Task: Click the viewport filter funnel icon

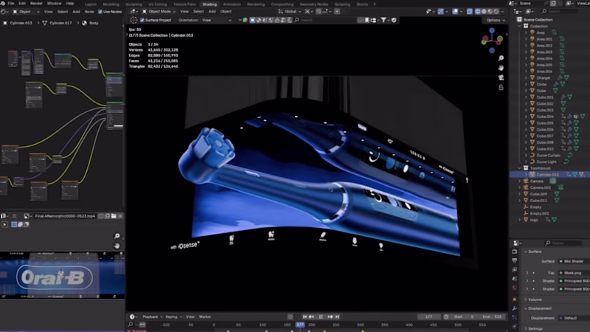Action: pyautogui.click(x=383, y=20)
